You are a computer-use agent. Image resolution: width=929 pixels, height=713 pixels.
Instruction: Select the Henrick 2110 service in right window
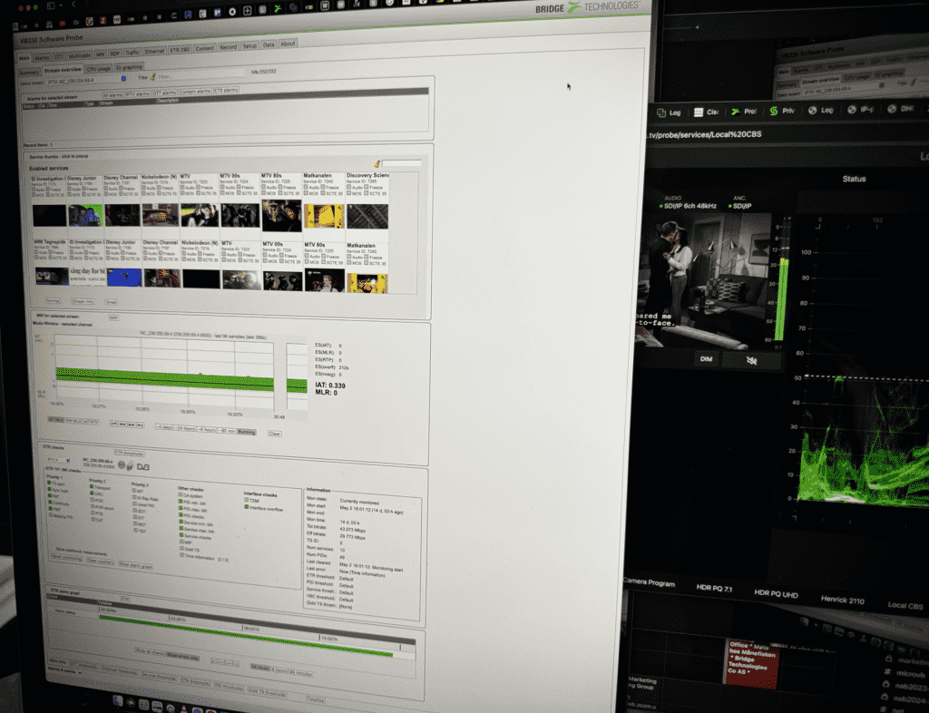(842, 600)
